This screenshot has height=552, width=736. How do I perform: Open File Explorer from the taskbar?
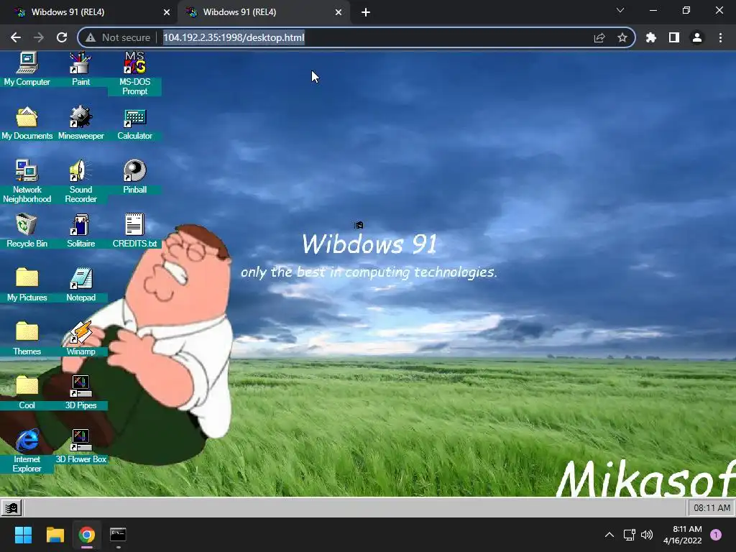coord(55,535)
